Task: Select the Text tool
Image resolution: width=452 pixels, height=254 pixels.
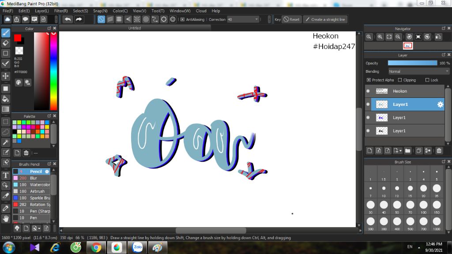Action: 5,175
